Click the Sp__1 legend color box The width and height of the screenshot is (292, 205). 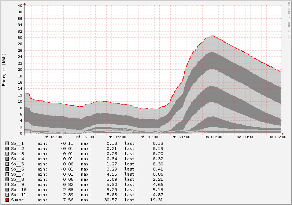7,143
